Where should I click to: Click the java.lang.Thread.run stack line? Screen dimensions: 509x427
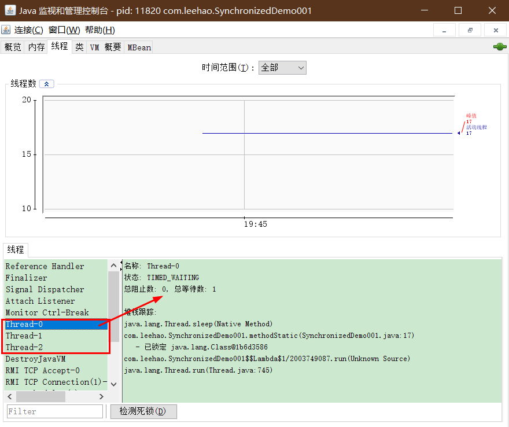198,370
